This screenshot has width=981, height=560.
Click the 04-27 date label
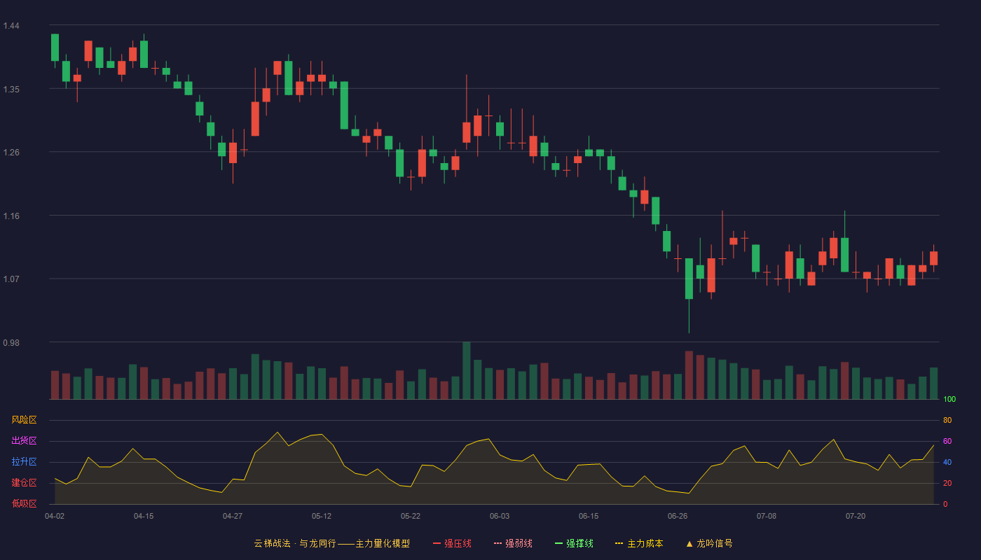[233, 516]
